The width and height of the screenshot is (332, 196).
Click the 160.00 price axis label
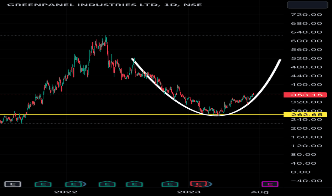306,137
